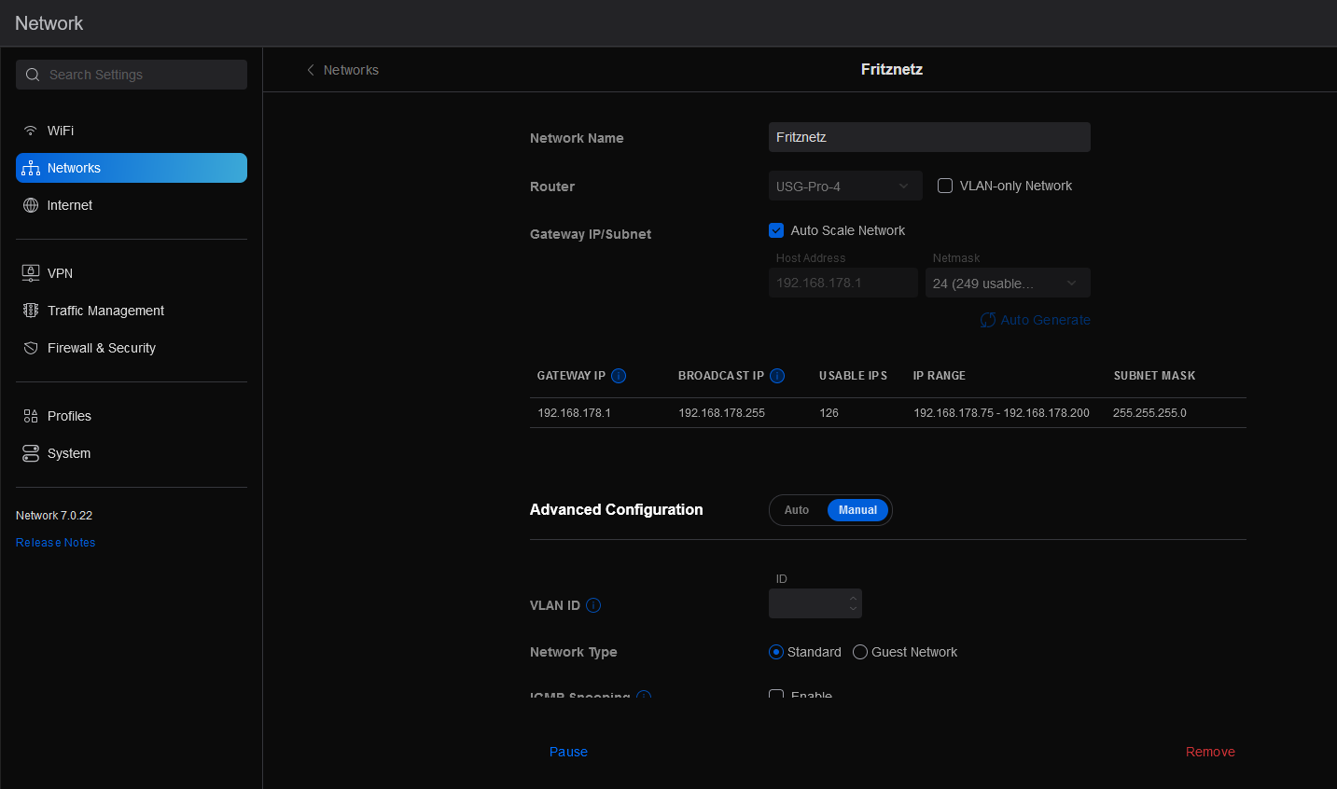
Task: Open Profiles section
Action: tap(132, 416)
